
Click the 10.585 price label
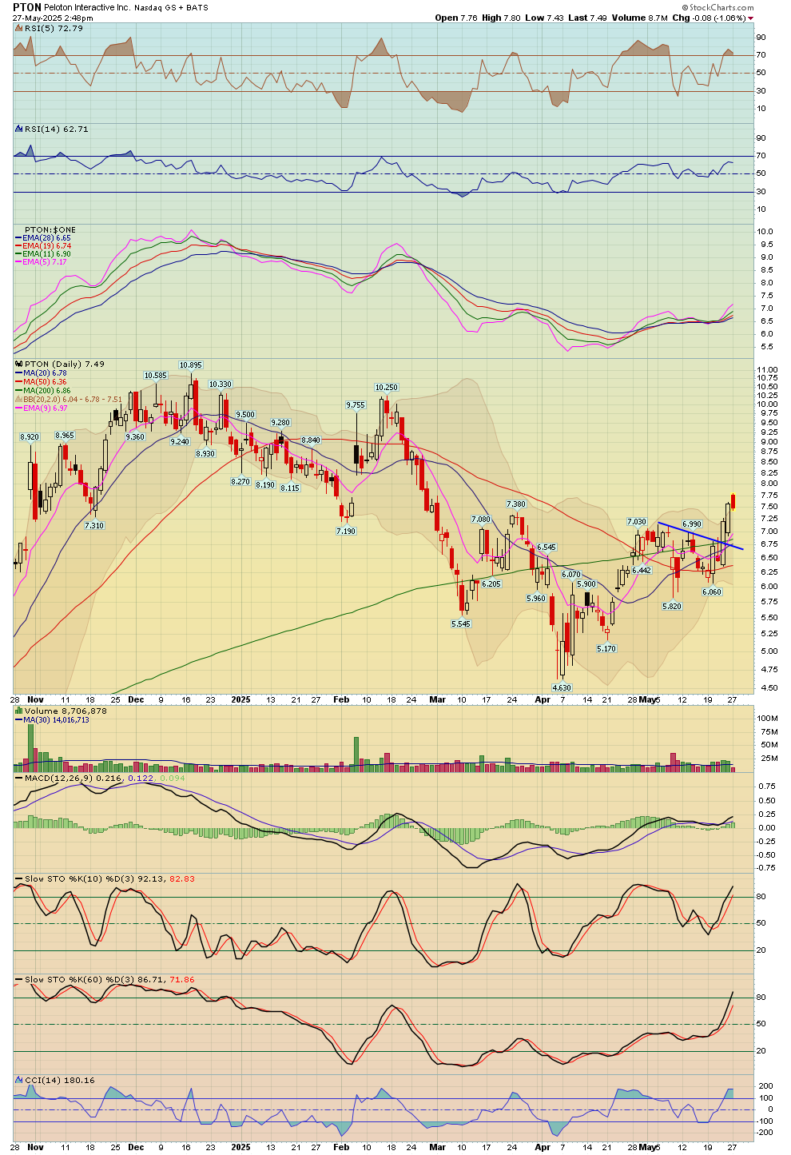(x=156, y=375)
